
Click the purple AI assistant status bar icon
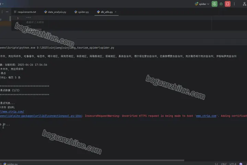click(x=241, y=164)
